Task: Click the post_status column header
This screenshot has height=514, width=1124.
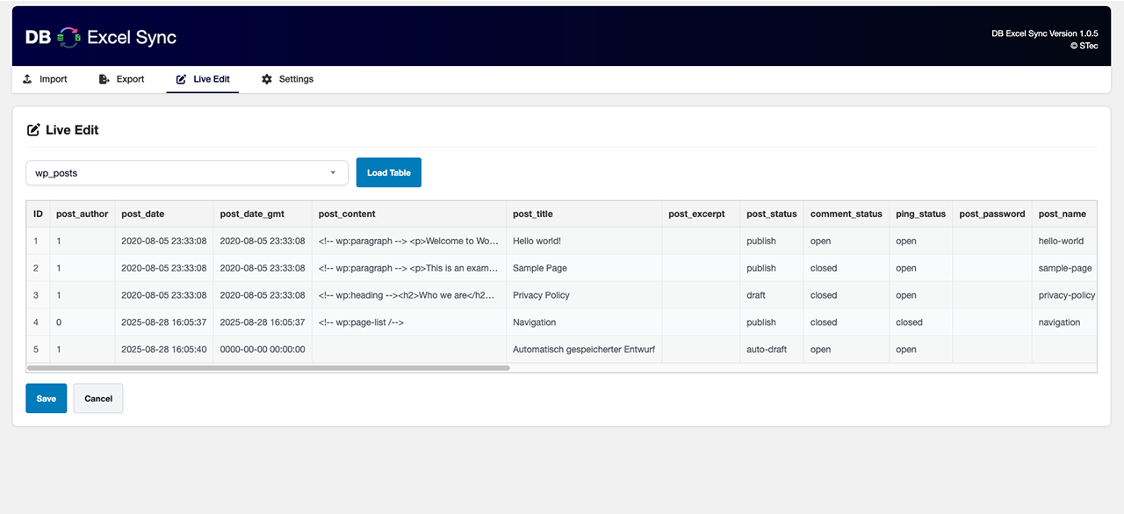Action: (x=771, y=214)
